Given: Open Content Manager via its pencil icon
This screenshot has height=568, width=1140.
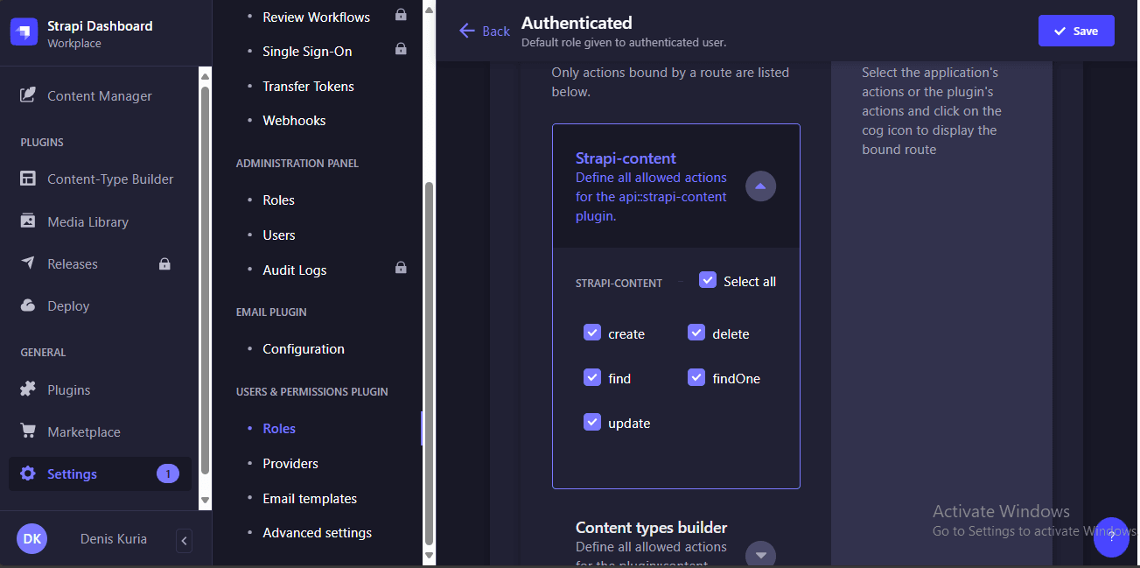Looking at the screenshot, I should pyautogui.click(x=28, y=95).
